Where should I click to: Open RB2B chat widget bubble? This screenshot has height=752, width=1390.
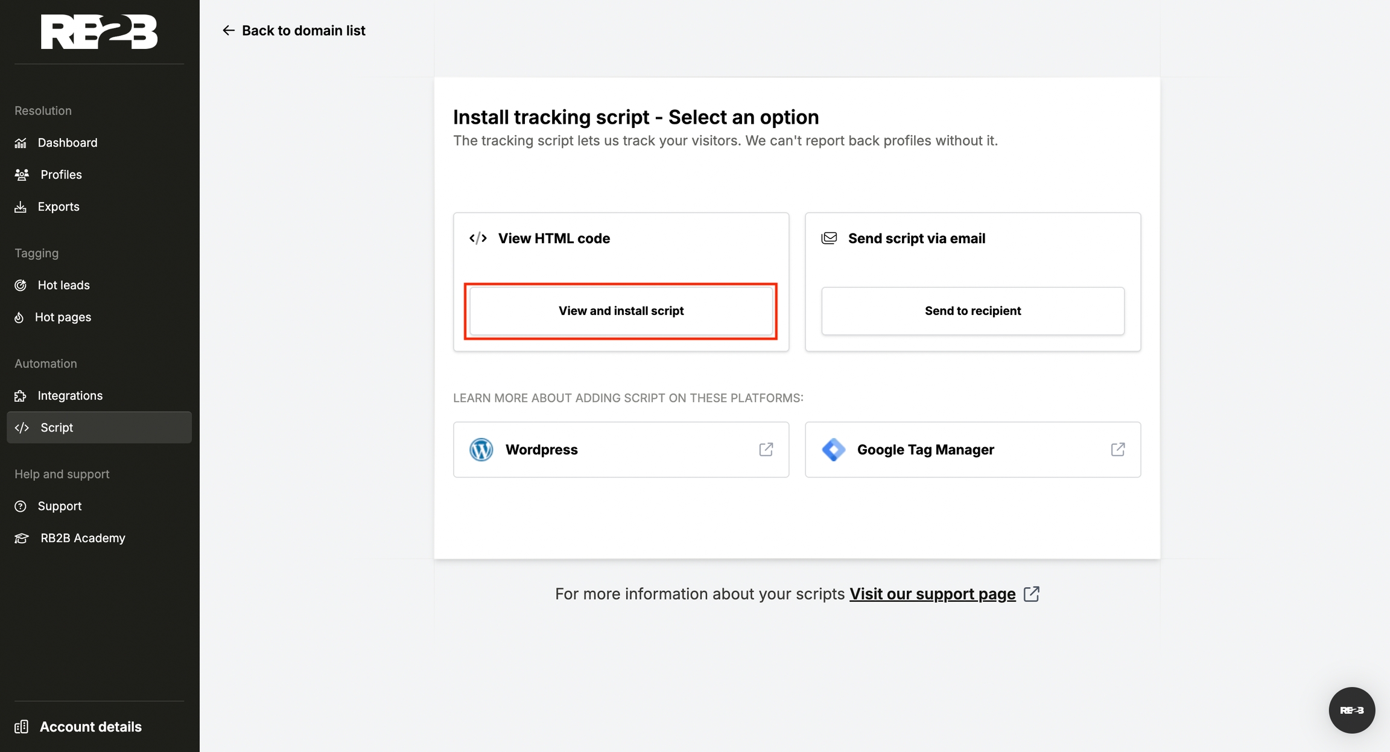(x=1351, y=710)
